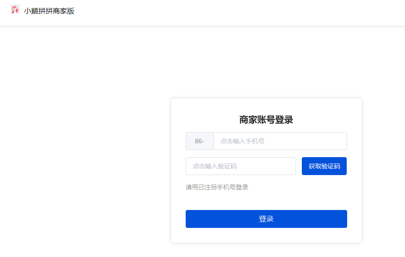This screenshot has height=257, width=405.
Task: Focus the phone number input field
Action: 280,141
